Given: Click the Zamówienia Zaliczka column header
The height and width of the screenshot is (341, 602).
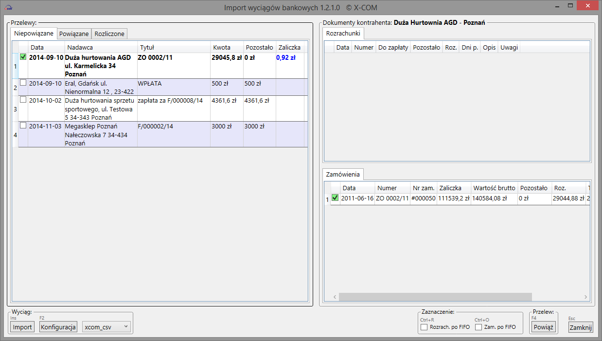Looking at the screenshot, I should tap(454, 188).
